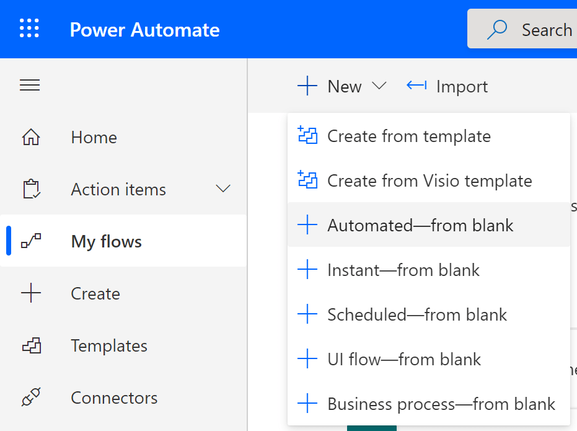Click the Connectors plug icon
The image size is (577, 431).
(30, 398)
